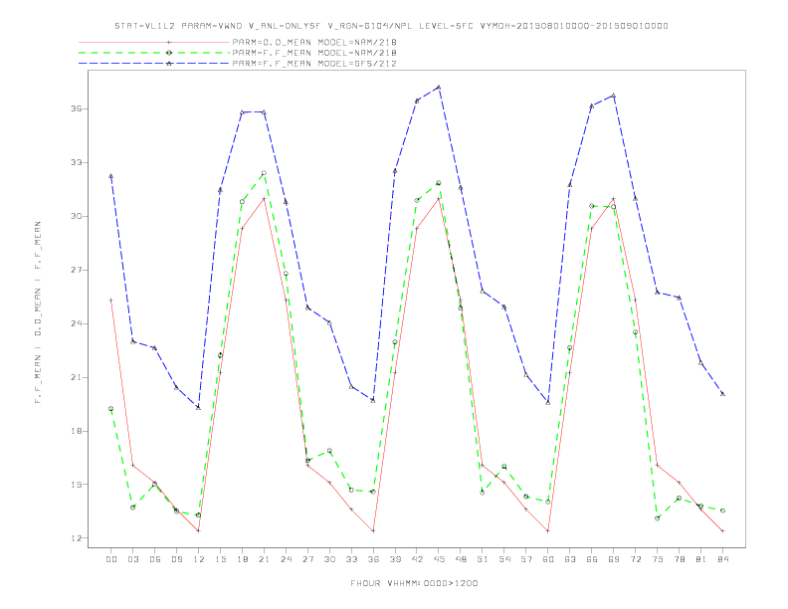Click red observed low point at hour 60

(x=548, y=530)
